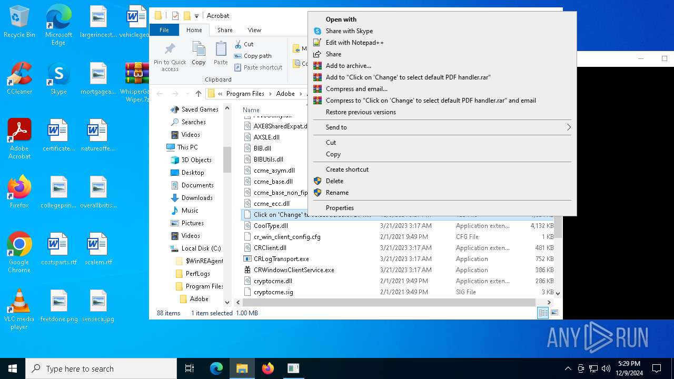Click File Explorer taskbar icon
This screenshot has width=674, height=379.
[242, 368]
